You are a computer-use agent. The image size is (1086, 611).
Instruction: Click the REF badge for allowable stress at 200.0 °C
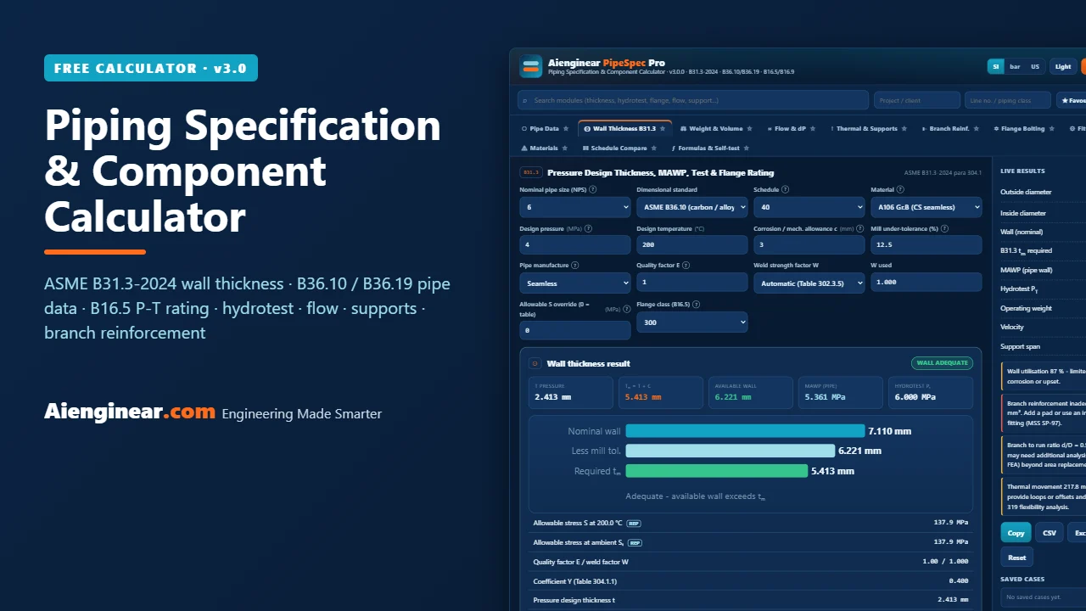pyautogui.click(x=633, y=523)
